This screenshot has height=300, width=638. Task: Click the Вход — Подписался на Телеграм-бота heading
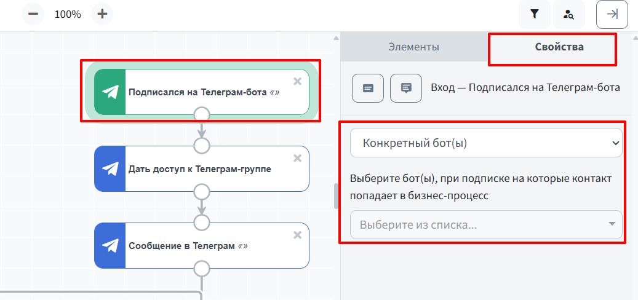(525, 88)
